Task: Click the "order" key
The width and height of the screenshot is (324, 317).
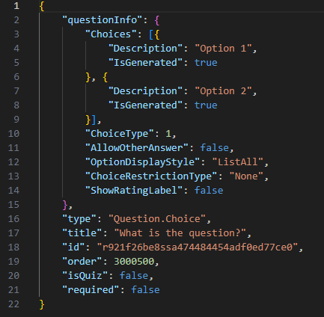Action: (x=82, y=262)
